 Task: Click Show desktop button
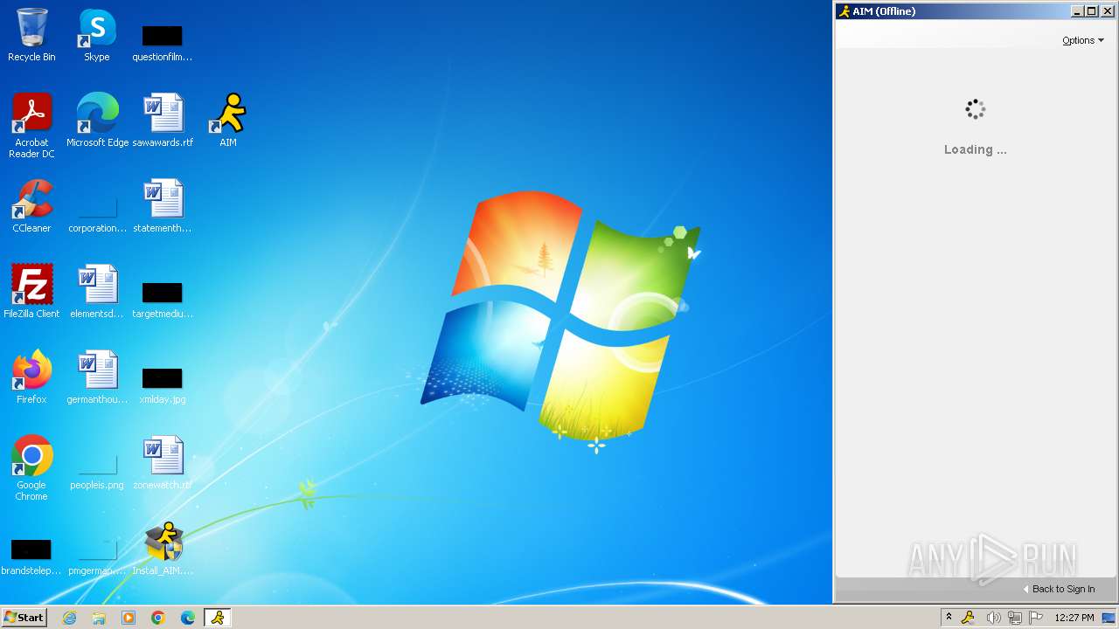coord(1109,618)
